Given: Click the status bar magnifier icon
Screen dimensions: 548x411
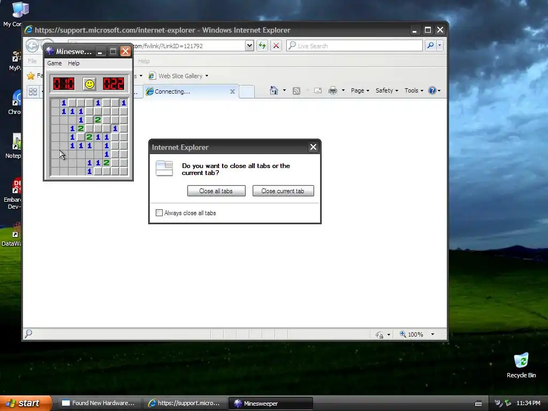Looking at the screenshot, I should 29,334.
